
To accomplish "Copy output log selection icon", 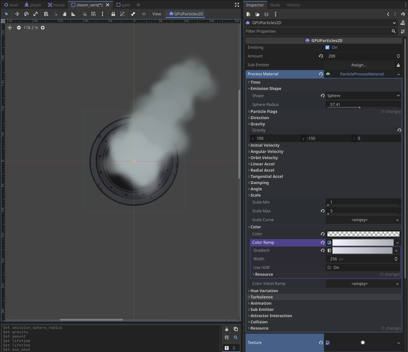I will coord(236,329).
